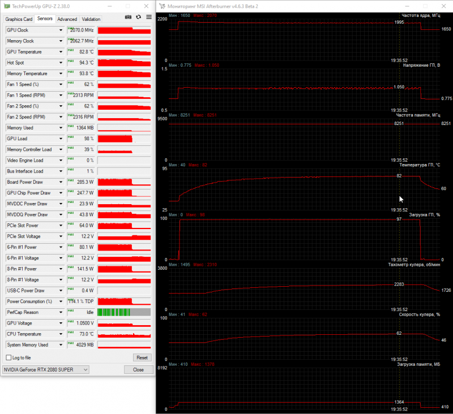Open the GPU-Z hamburger menu

148,18
